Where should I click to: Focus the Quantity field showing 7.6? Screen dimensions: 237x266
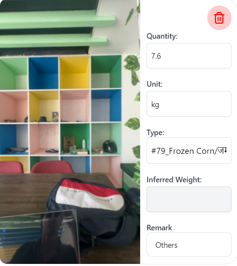tap(189, 56)
